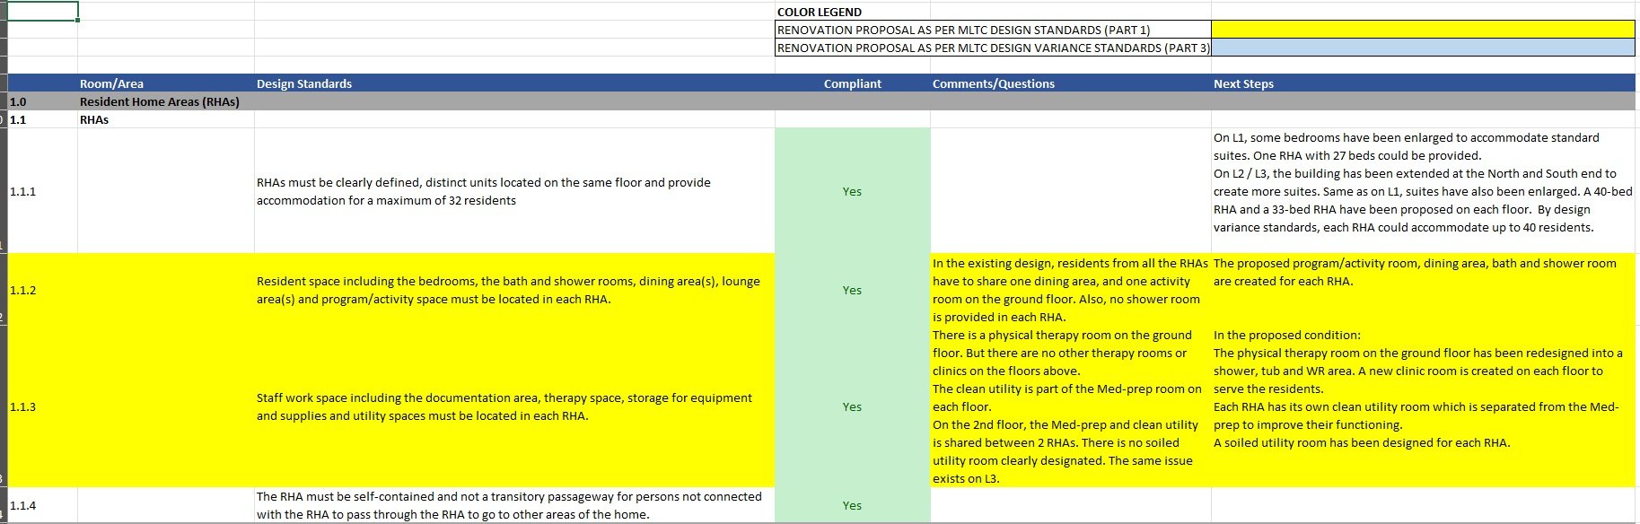Click the yellow legend color cell

1423,30
